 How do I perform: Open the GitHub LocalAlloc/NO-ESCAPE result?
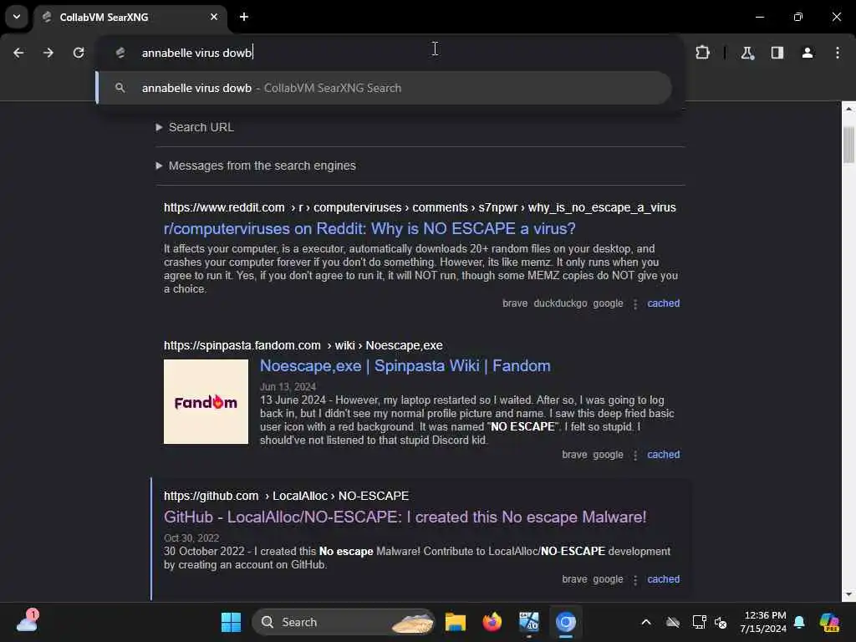pyautogui.click(x=405, y=517)
